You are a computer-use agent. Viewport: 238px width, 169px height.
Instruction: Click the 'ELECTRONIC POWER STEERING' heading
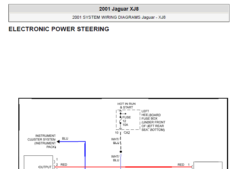click(x=59, y=29)
